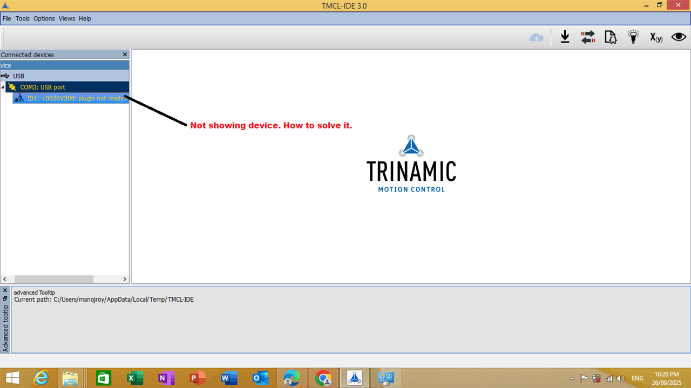Open the Tools menu
The image size is (691, 388).
pos(23,18)
